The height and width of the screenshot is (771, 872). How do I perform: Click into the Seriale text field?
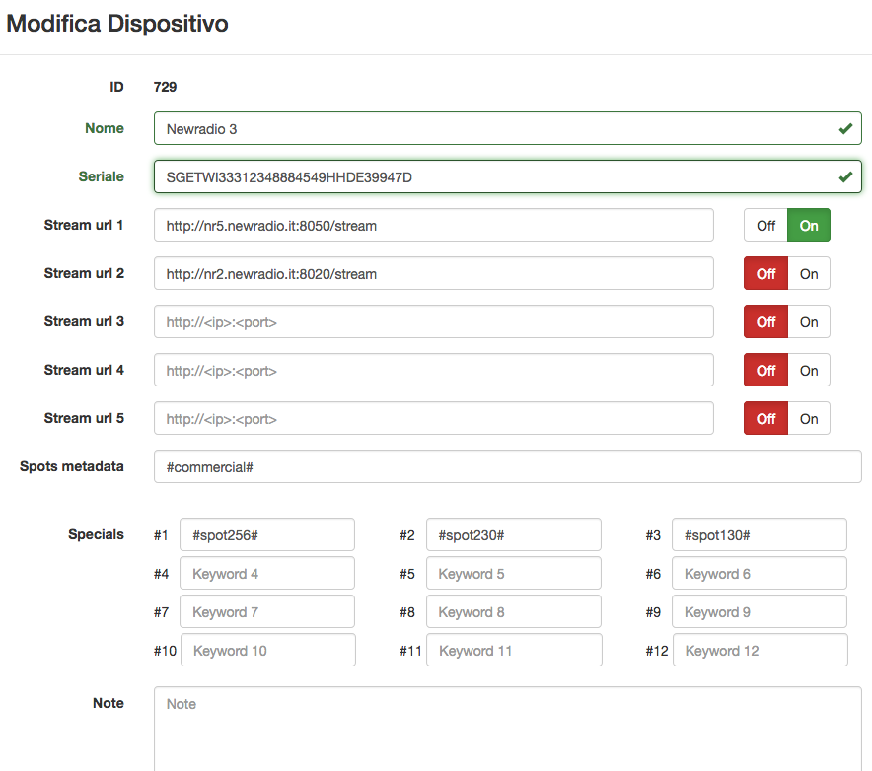coord(508,176)
